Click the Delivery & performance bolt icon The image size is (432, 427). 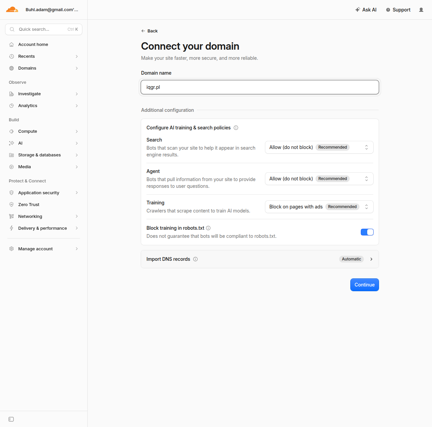(x=11, y=228)
